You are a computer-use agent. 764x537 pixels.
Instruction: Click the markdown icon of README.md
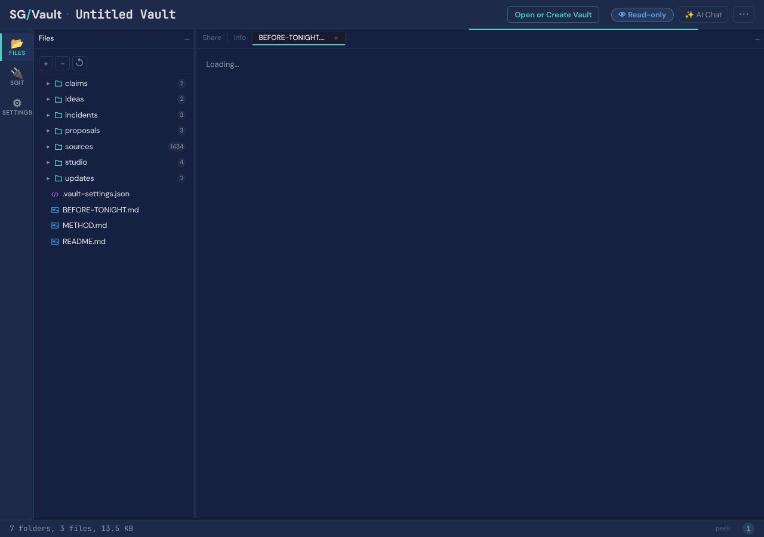point(55,242)
